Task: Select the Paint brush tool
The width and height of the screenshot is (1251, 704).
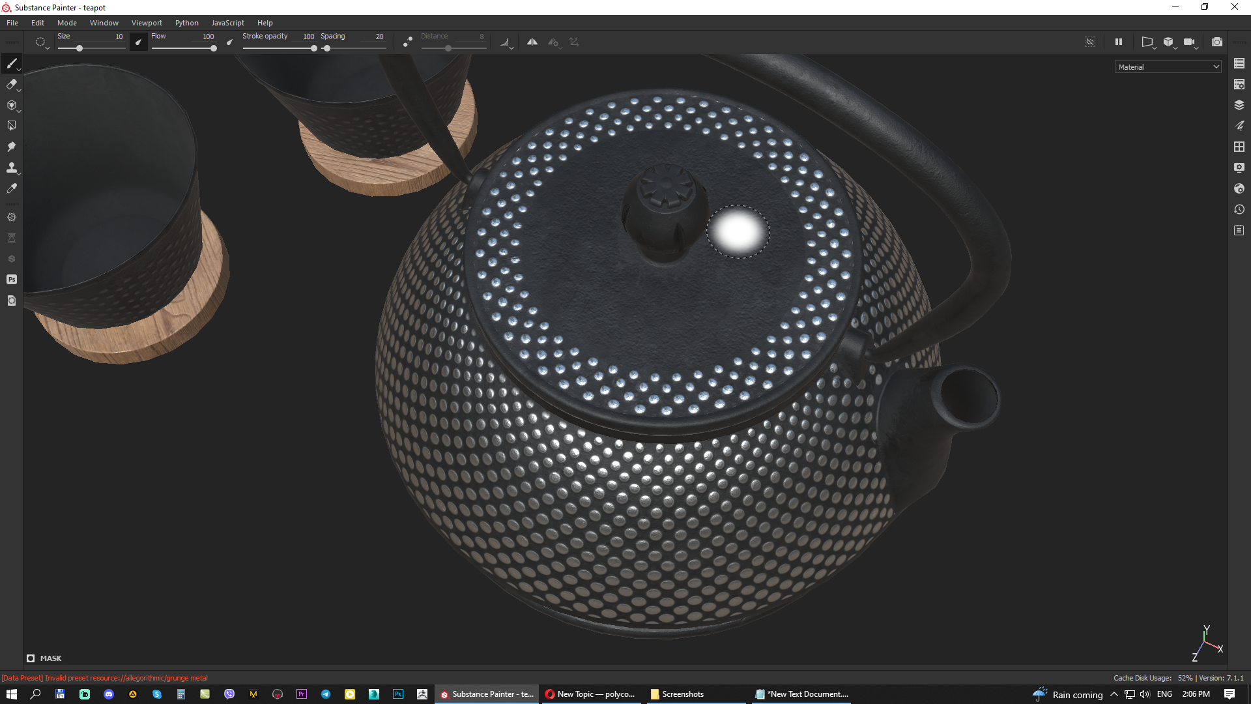Action: (11, 63)
